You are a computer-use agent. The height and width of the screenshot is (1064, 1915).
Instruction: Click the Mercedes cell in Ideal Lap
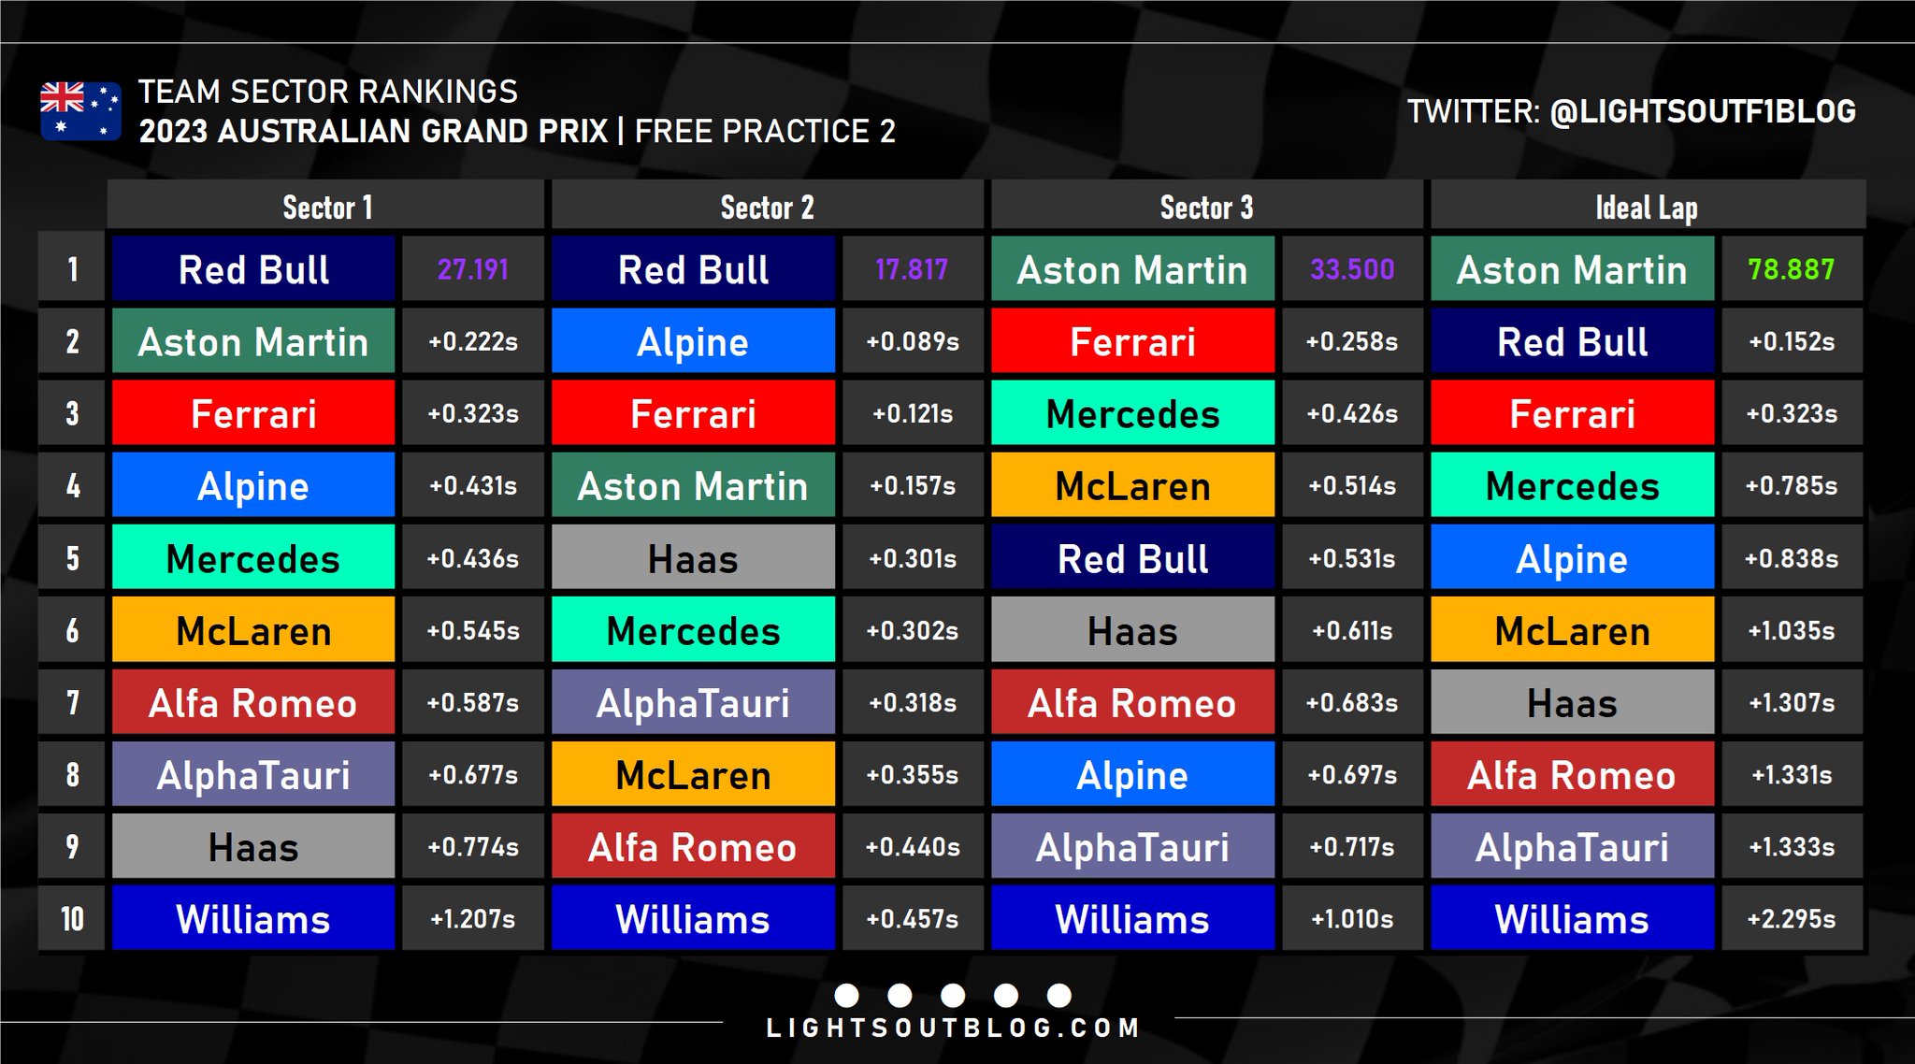(1572, 485)
